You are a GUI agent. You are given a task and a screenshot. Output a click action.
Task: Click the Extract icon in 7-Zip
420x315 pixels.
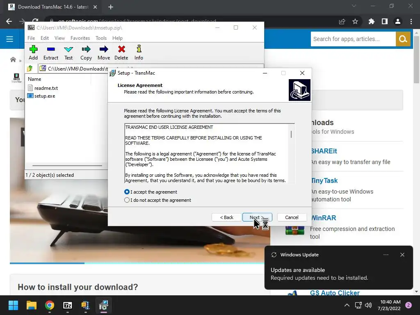pyautogui.click(x=50, y=49)
